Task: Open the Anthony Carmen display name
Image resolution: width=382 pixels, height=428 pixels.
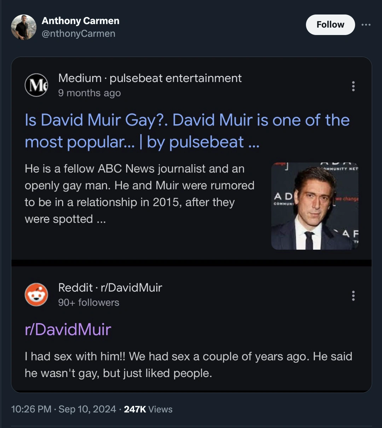Action: (80, 21)
